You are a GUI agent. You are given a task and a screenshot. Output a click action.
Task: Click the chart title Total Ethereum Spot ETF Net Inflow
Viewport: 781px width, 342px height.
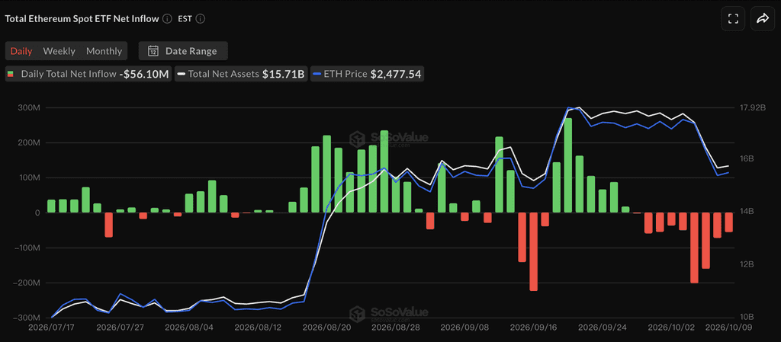pyautogui.click(x=82, y=19)
